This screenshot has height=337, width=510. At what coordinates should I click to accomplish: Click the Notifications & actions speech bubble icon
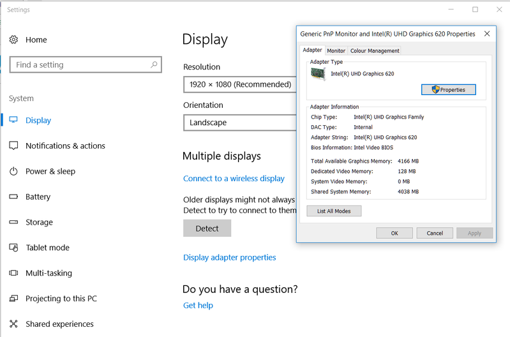point(13,146)
